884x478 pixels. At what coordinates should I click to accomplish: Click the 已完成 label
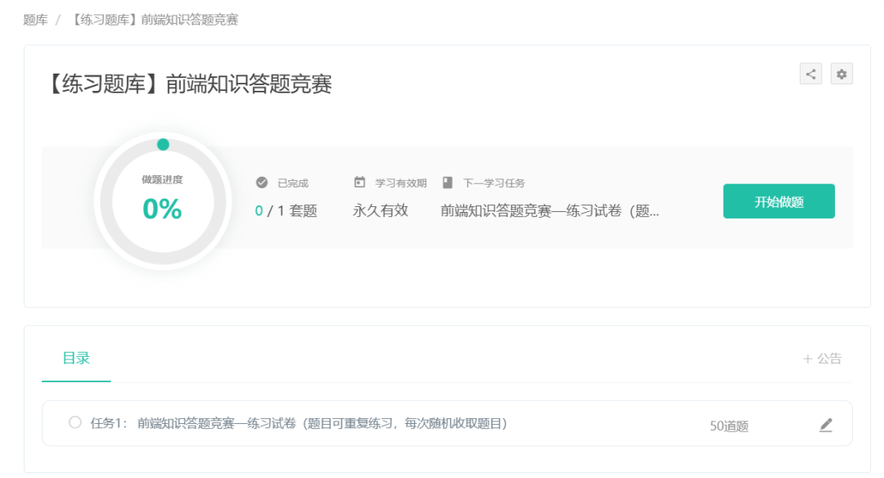pyautogui.click(x=293, y=183)
